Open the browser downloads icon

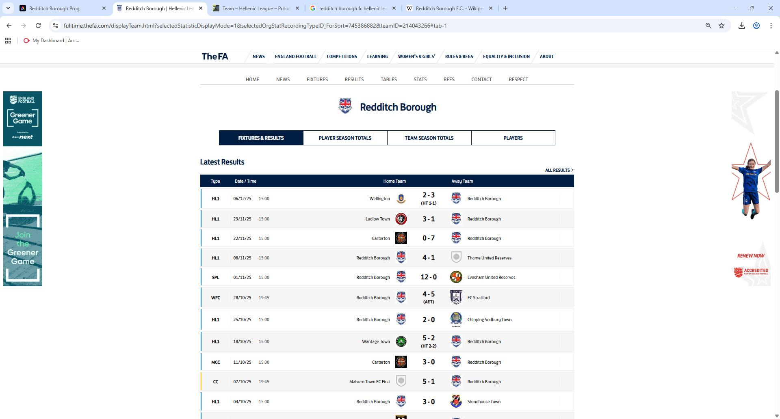pyautogui.click(x=742, y=26)
